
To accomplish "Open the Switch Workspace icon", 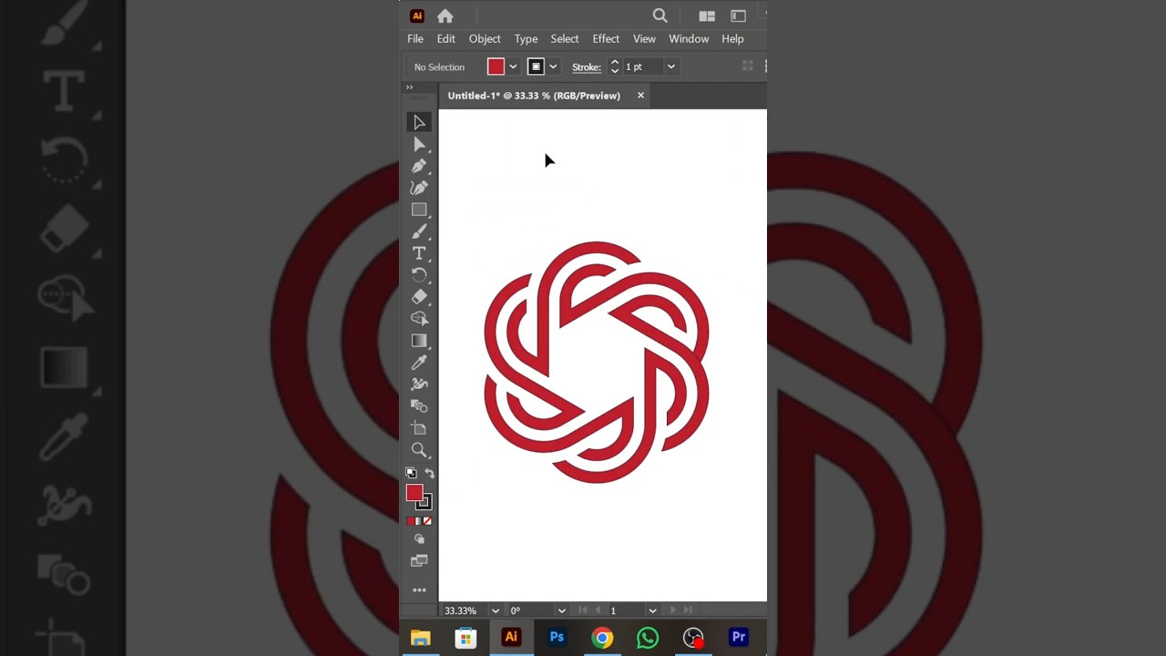I will pyautogui.click(x=739, y=15).
